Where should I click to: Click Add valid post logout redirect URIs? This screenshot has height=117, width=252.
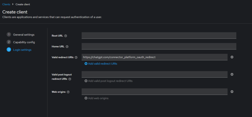(108, 81)
